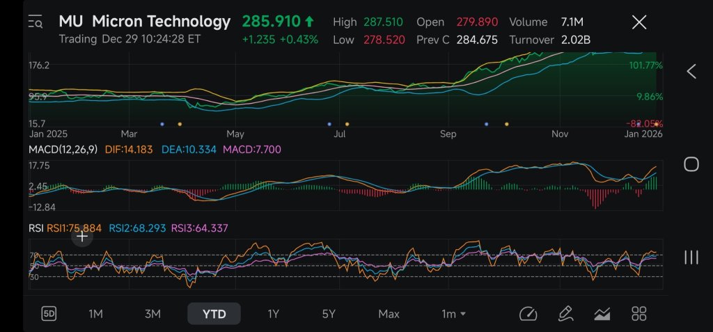Click the DEA:10.334 reading
Screen dimensions: 713x332
click(x=189, y=150)
